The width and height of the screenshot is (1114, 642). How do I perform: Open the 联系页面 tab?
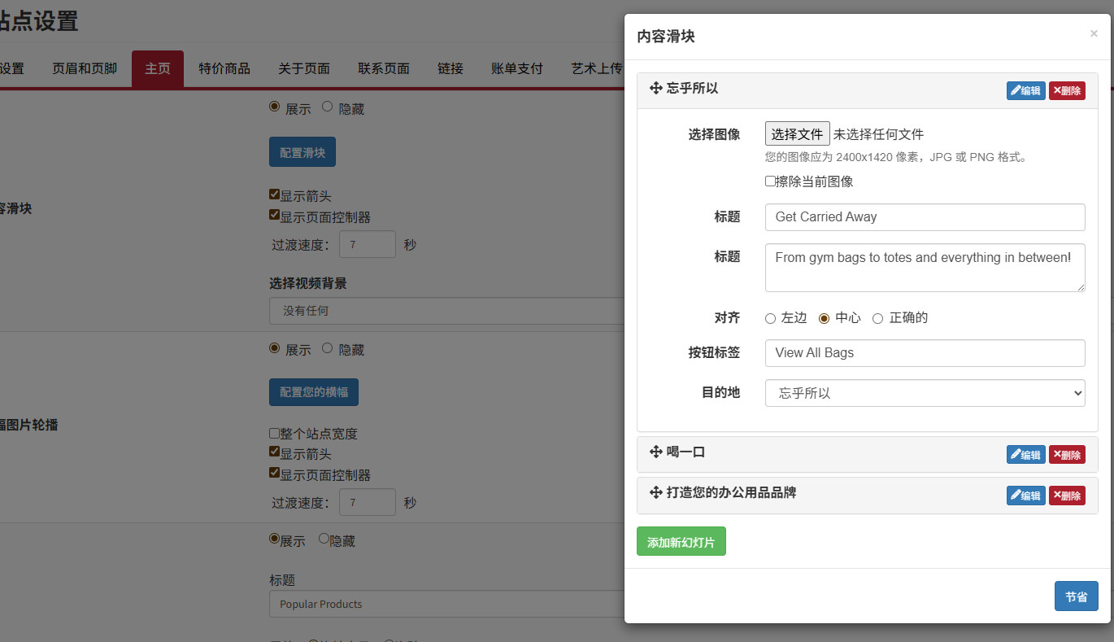click(x=384, y=68)
